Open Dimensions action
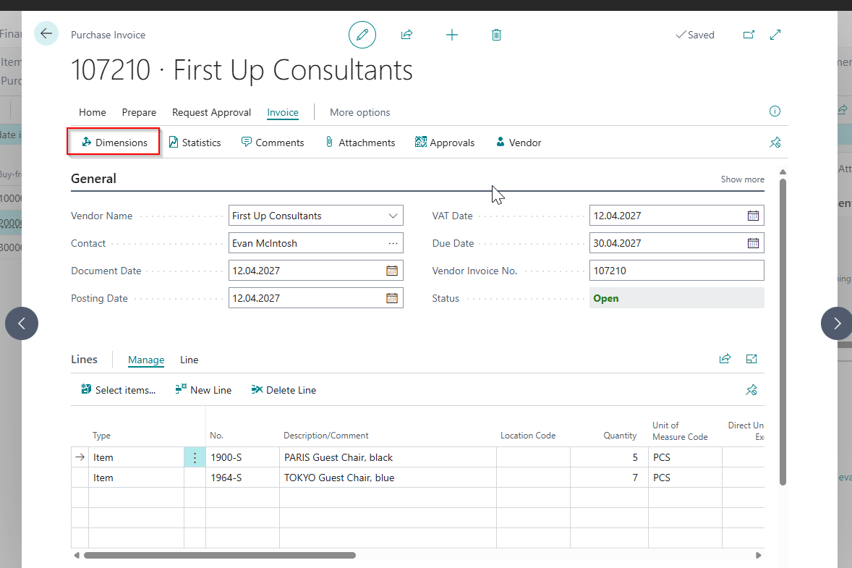 [x=114, y=143]
